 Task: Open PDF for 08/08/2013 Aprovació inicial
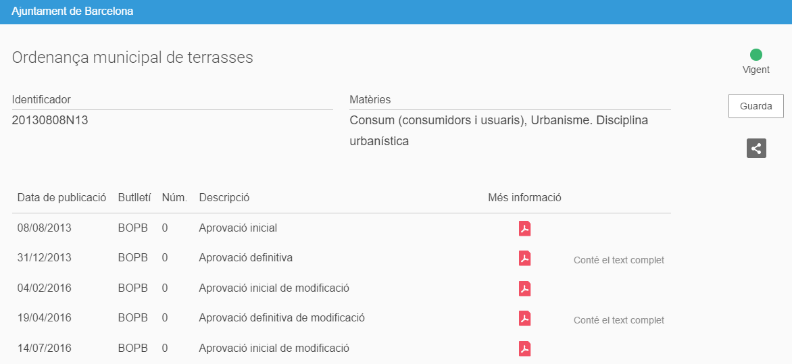point(525,228)
